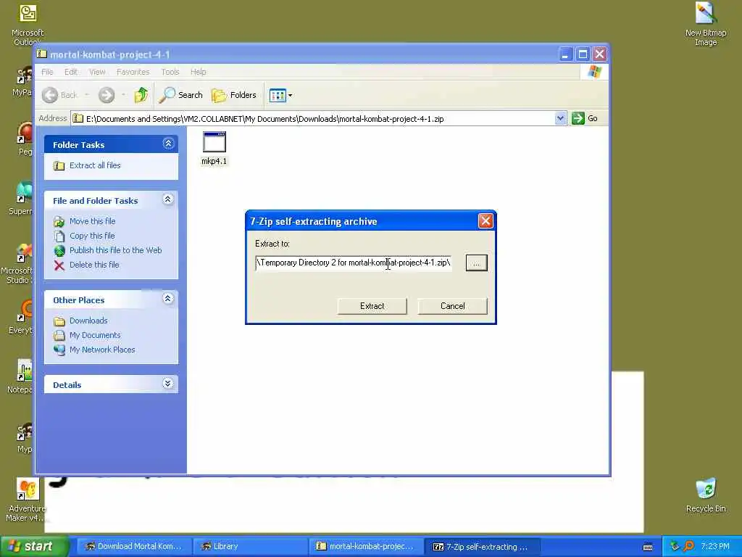Screen dimensions: 742x557
Task: Open the View menu
Action: pos(97,72)
